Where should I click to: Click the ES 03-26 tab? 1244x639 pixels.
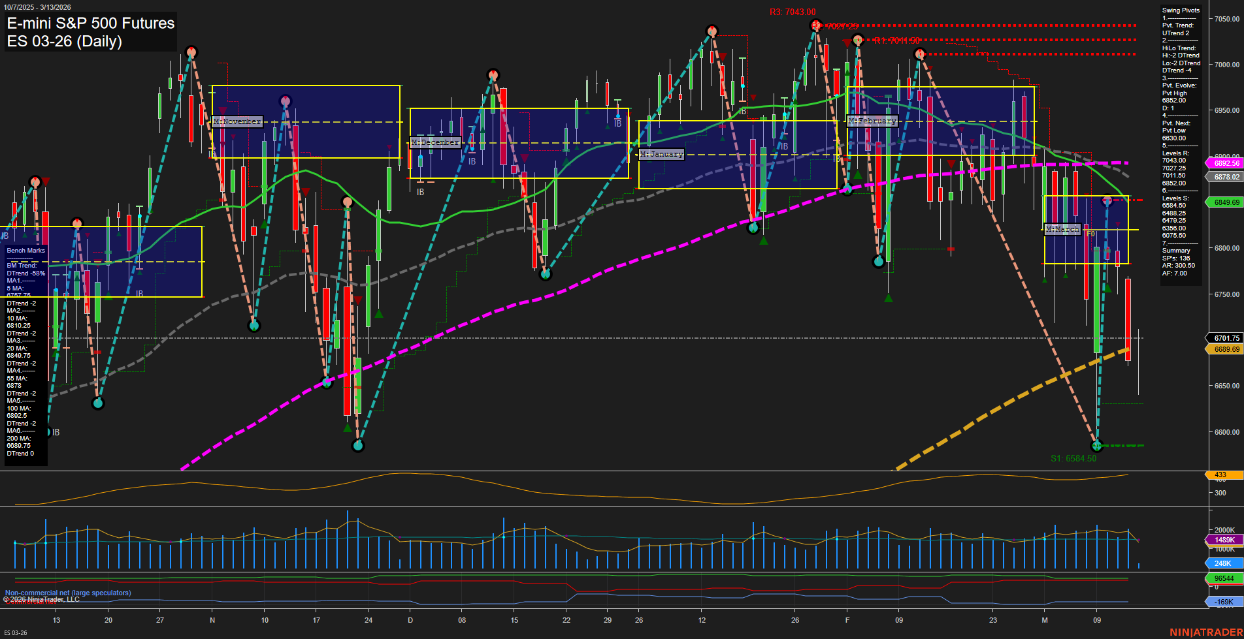[x=14, y=634]
